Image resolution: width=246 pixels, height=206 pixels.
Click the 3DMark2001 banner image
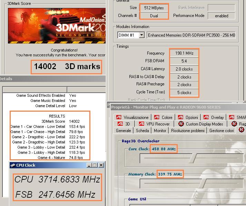pos(57,26)
